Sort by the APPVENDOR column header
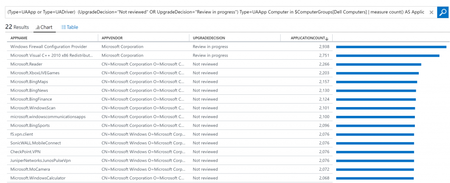 pos(112,38)
